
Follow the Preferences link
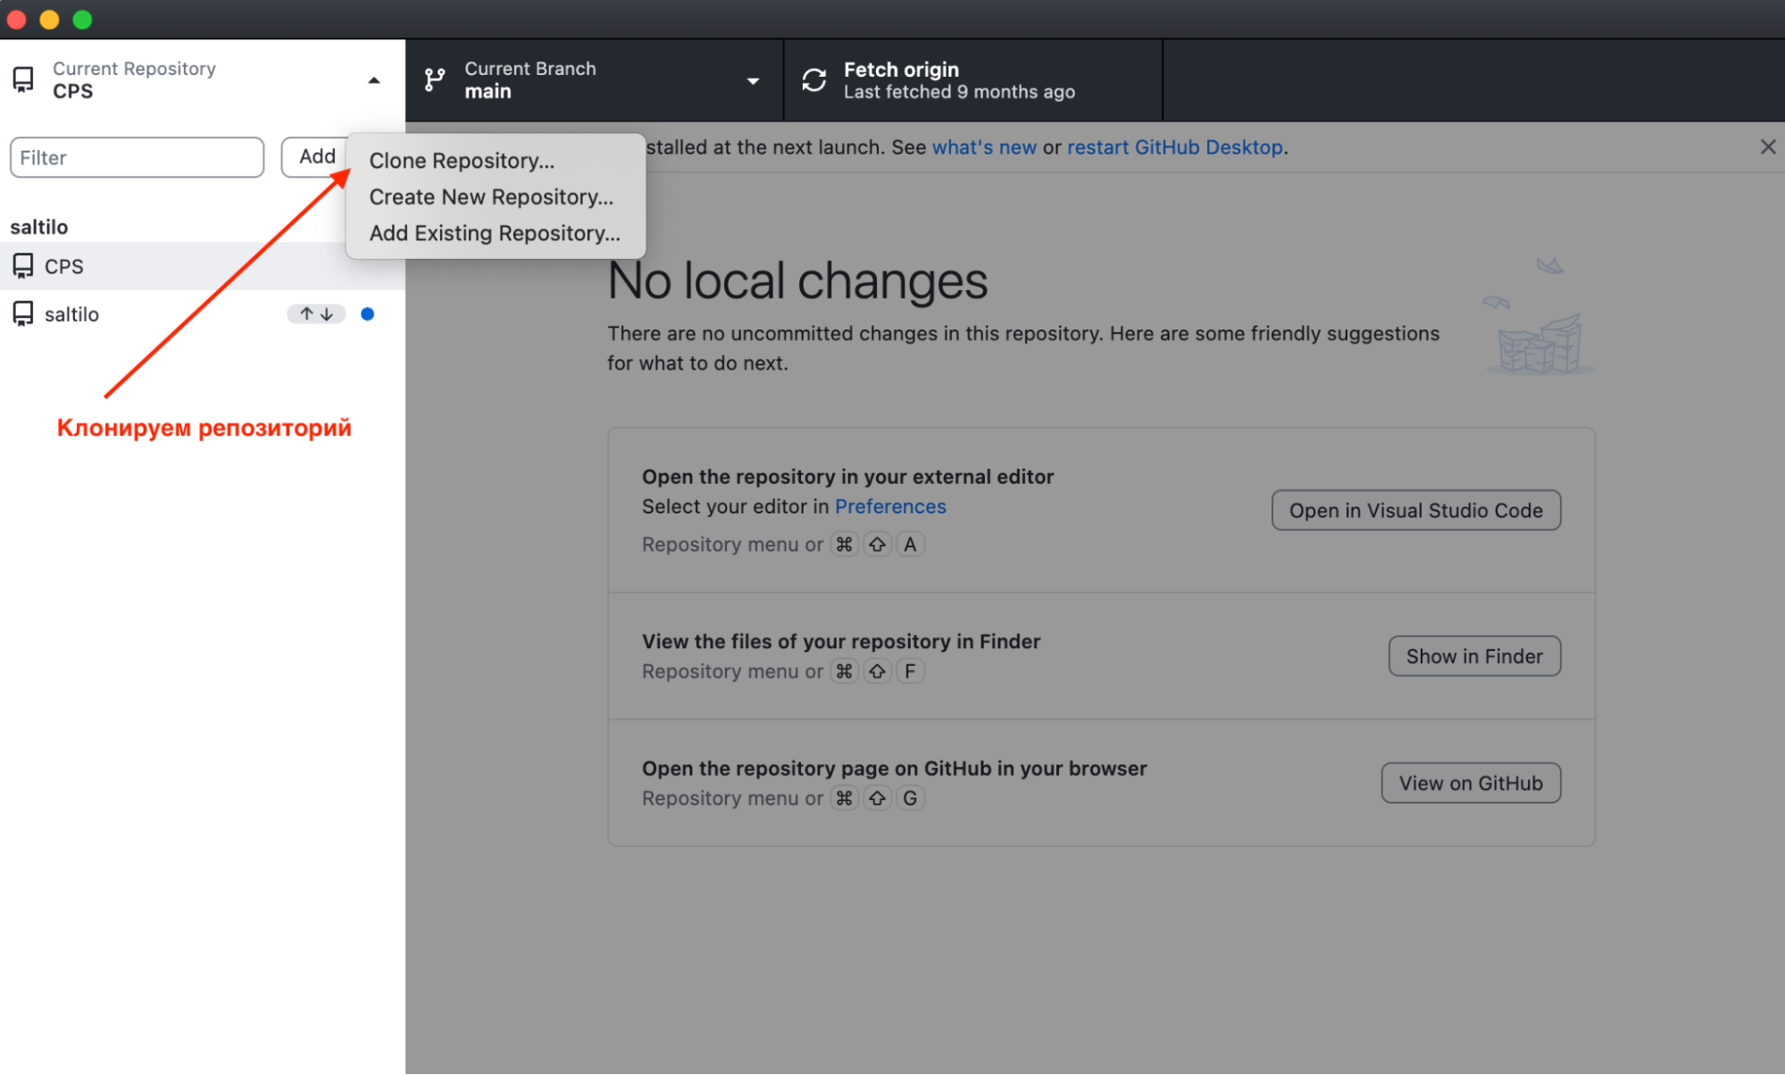[x=890, y=506]
